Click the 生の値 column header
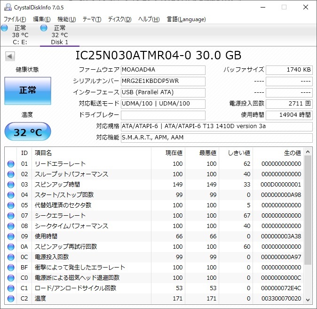Image resolution: width=317 pixels, height=309 pixels. pos(278,153)
